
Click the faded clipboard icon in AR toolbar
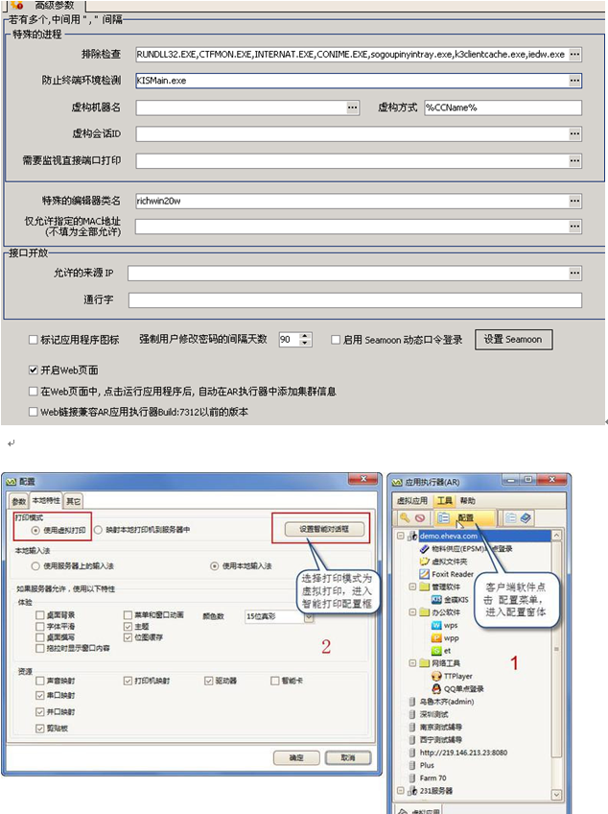pyautogui.click(x=510, y=517)
